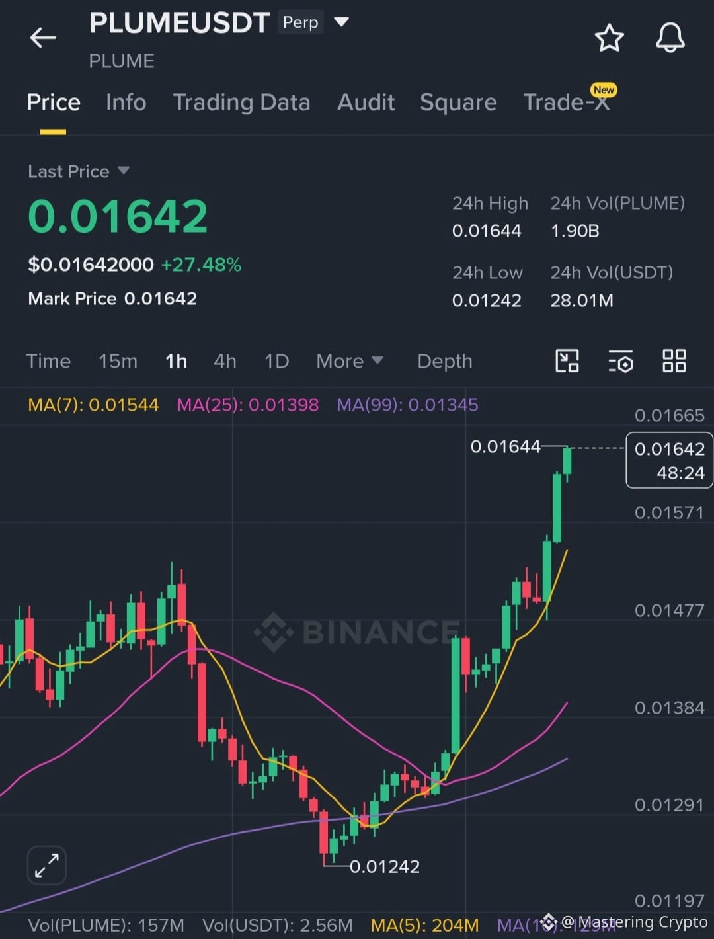The width and height of the screenshot is (714, 939).
Task: Open chart indicator settings icon
Action: point(620,362)
